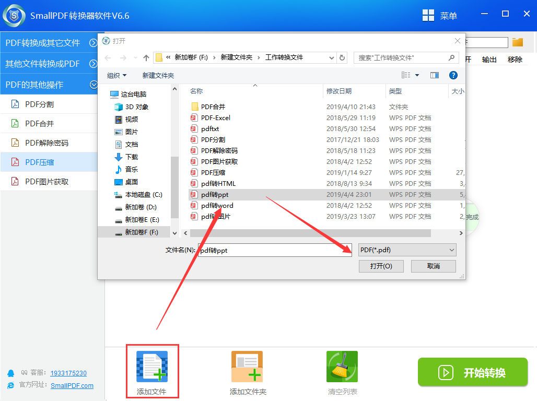The width and height of the screenshot is (537, 401).
Task: Click the search magnifier icon
Action: click(x=452, y=57)
